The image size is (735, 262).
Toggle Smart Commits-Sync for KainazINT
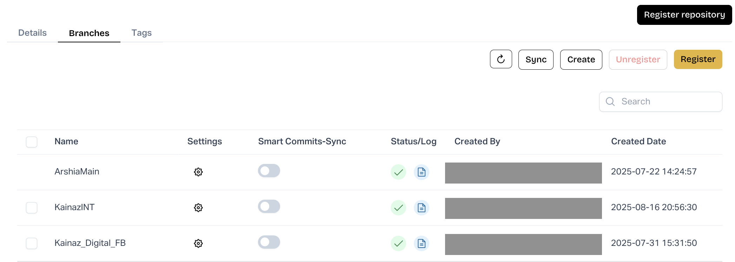coord(269,207)
